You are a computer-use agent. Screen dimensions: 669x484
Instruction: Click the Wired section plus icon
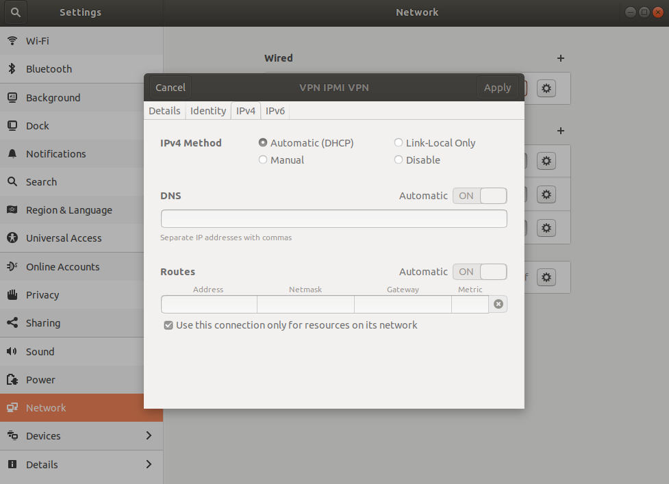[561, 59]
